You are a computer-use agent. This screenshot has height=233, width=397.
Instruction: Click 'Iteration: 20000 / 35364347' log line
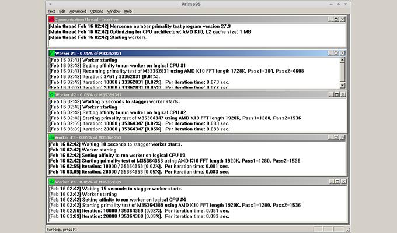(x=140, y=129)
